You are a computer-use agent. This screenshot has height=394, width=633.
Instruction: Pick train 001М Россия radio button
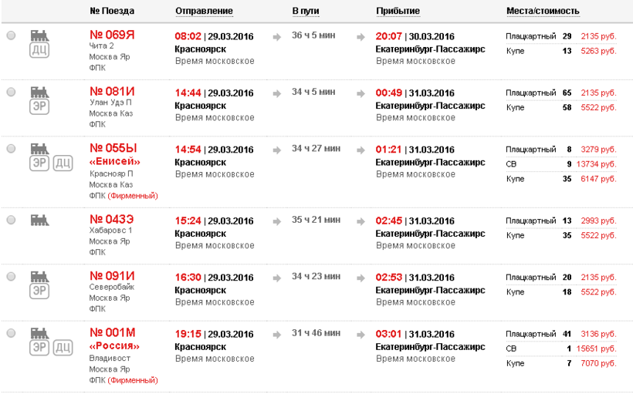11,333
